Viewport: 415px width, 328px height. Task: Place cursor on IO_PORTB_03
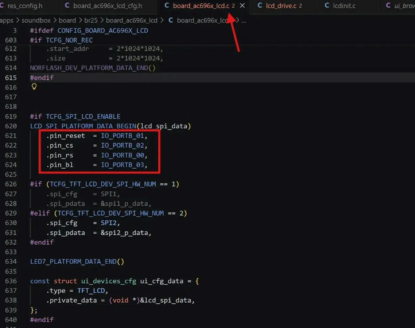click(x=122, y=165)
